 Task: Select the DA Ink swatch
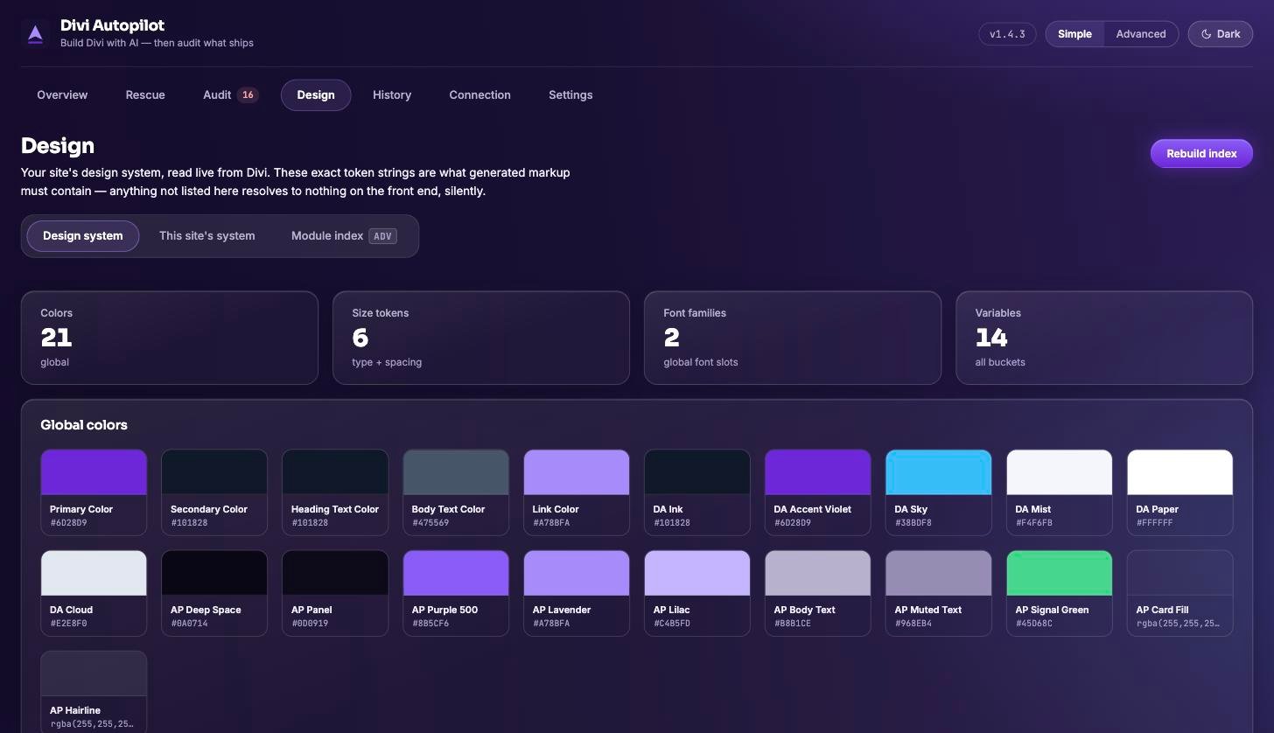click(x=697, y=492)
